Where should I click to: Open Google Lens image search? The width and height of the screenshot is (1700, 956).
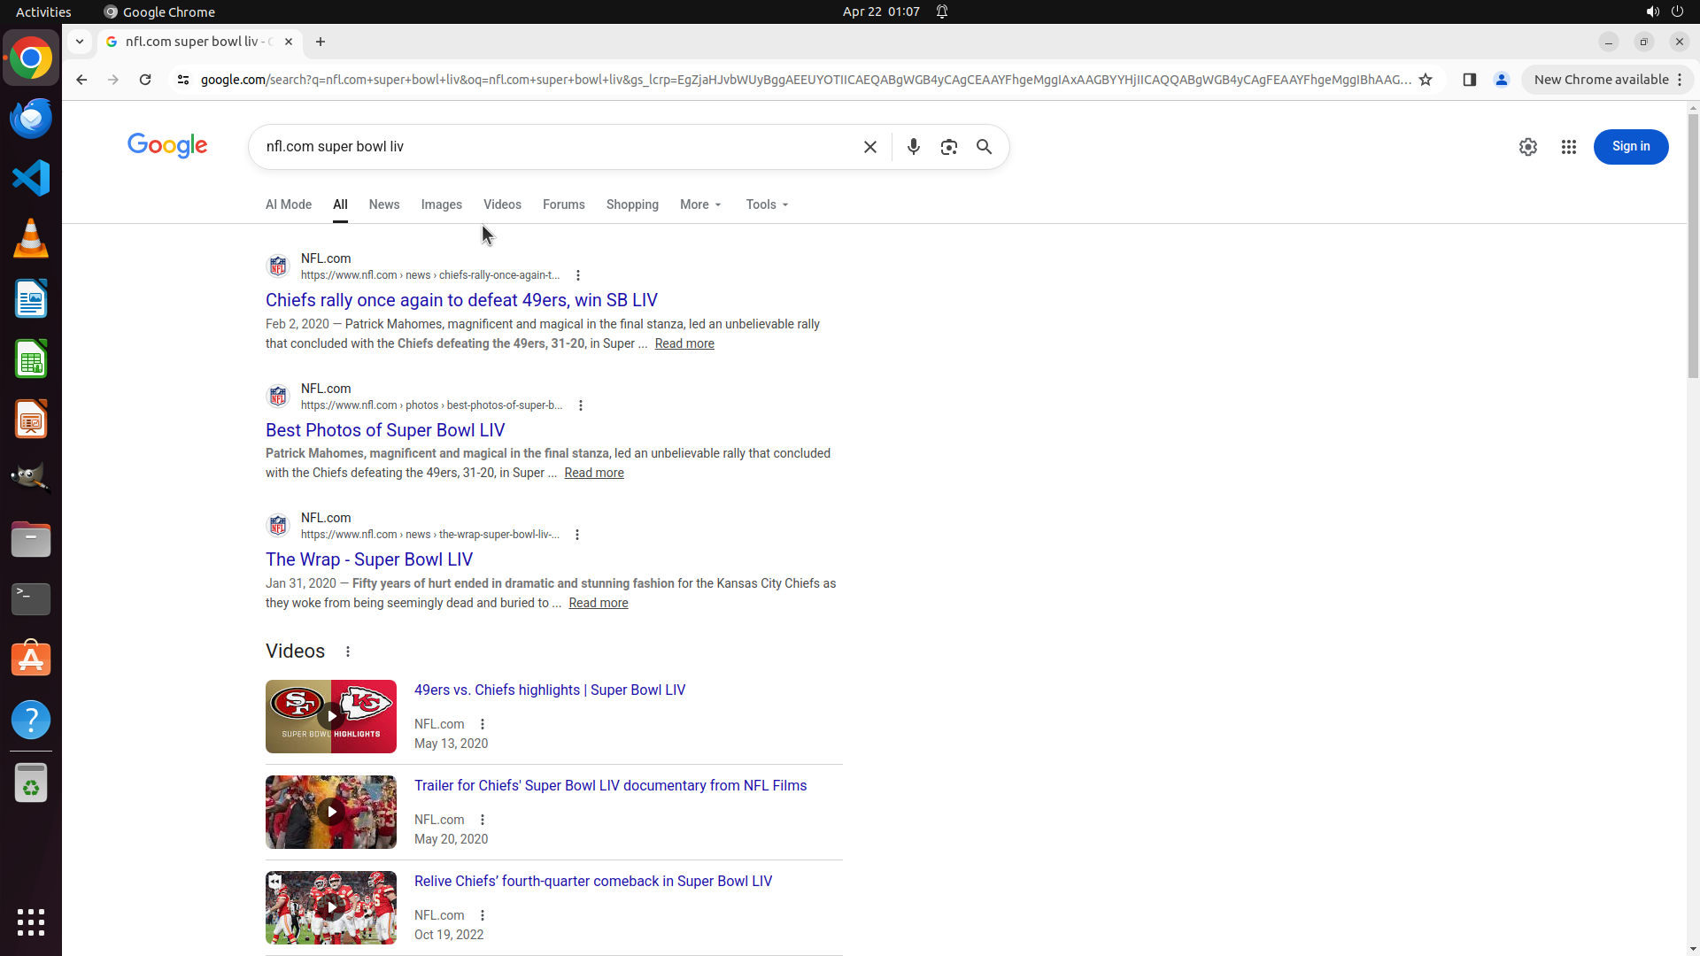pyautogui.click(x=948, y=147)
